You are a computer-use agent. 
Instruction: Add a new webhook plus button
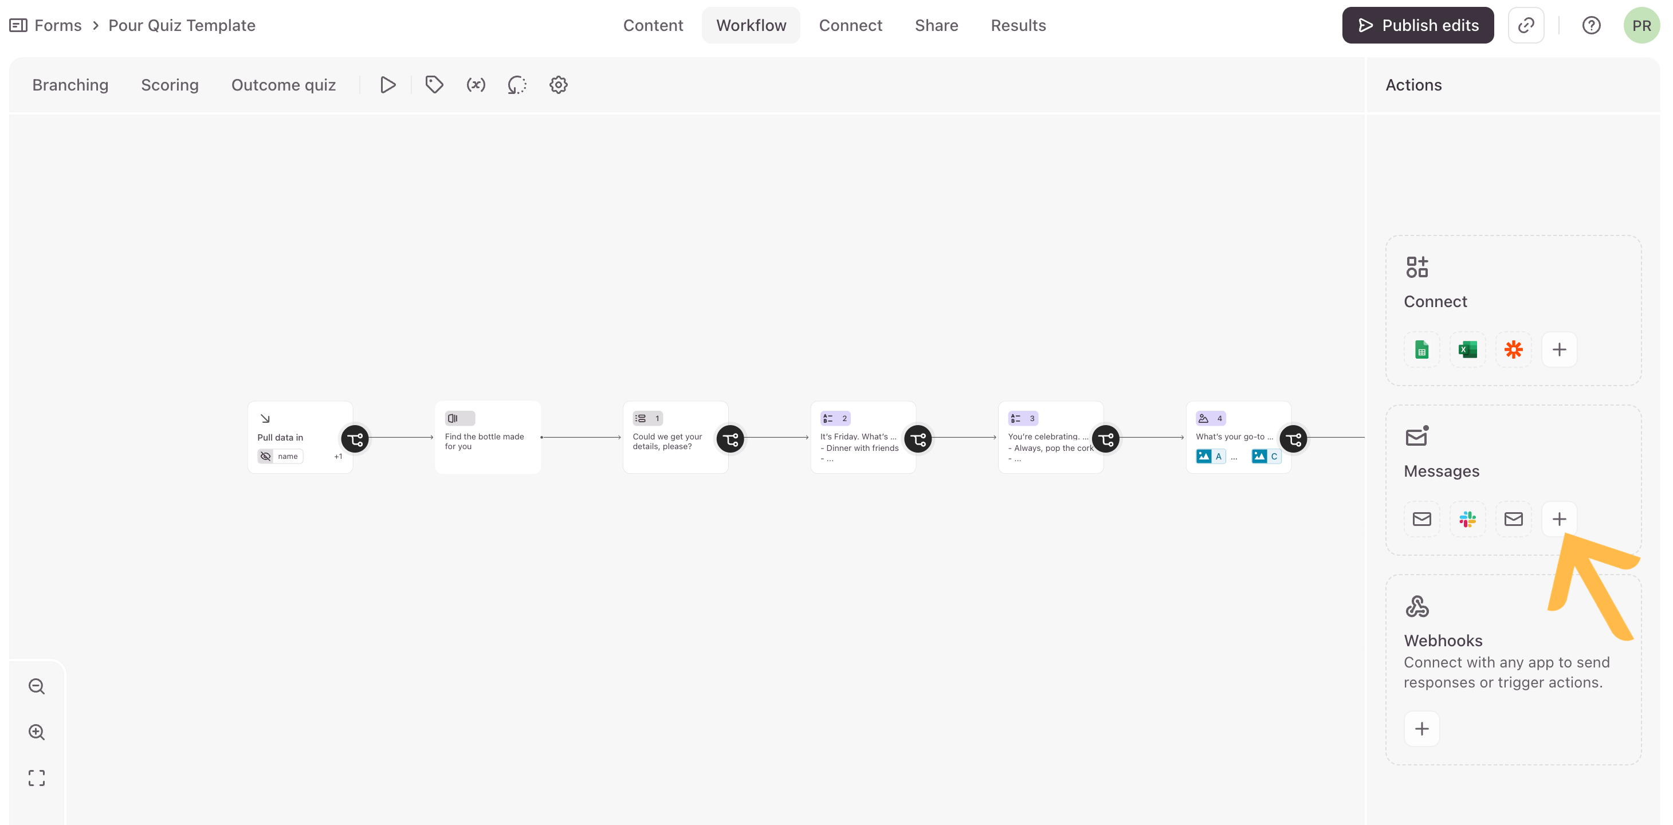click(1421, 728)
